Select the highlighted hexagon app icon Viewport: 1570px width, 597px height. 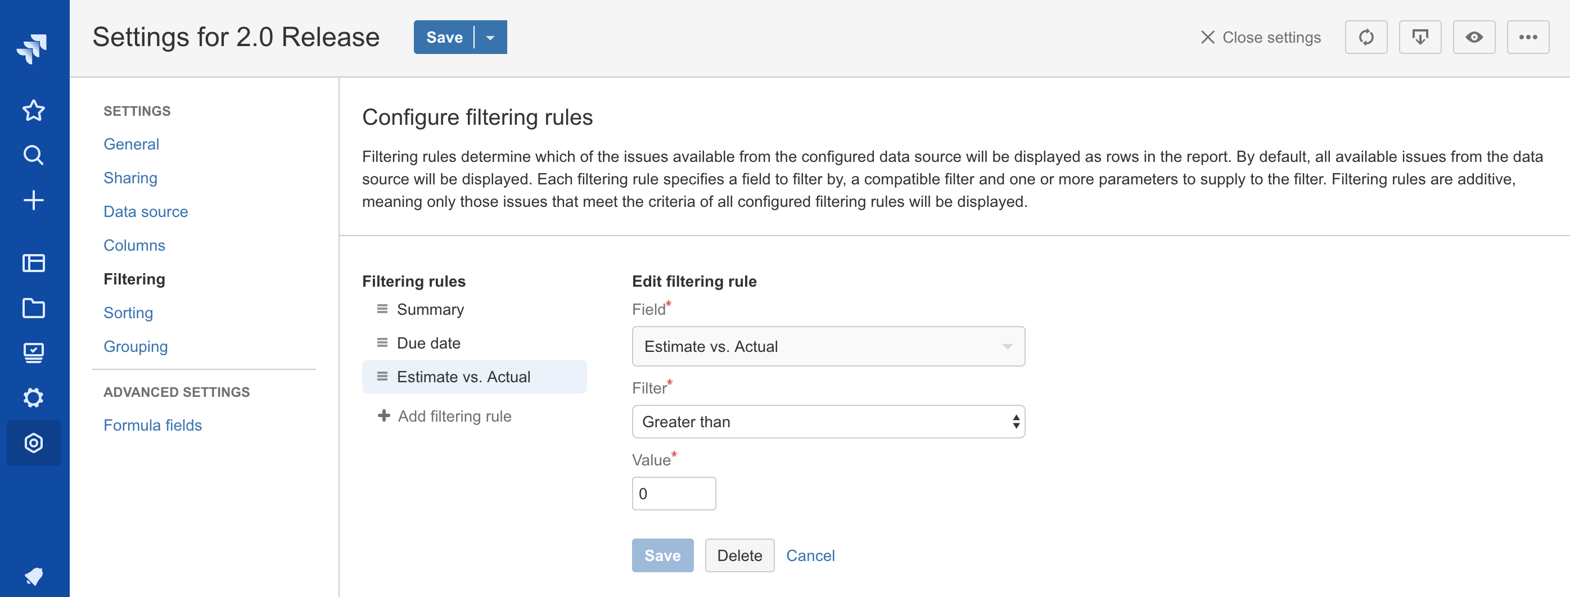coord(33,443)
